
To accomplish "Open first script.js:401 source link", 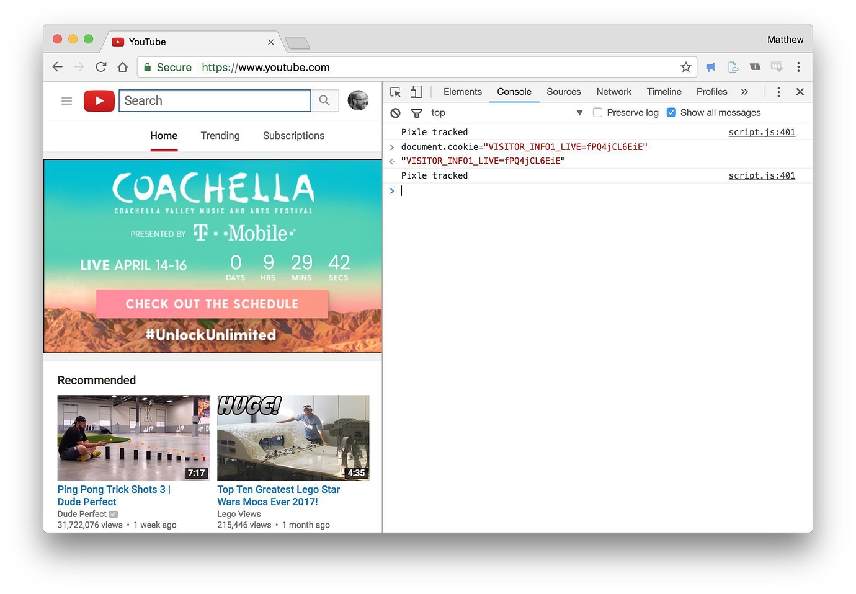I will tap(762, 132).
